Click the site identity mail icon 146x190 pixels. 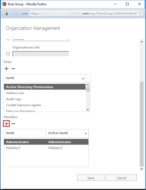click(x=6, y=13)
